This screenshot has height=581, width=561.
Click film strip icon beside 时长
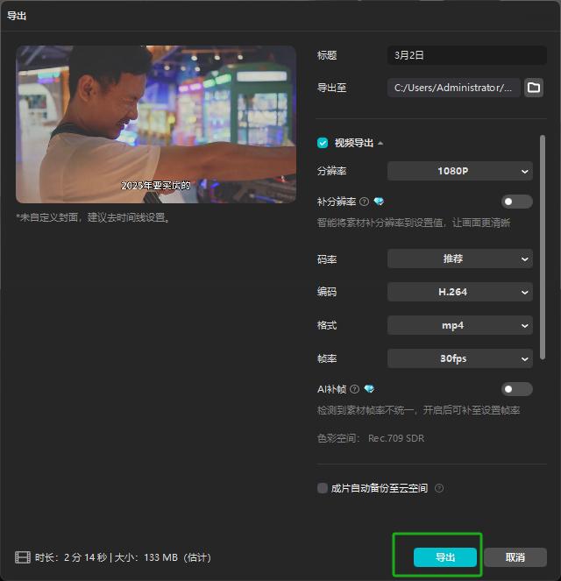click(x=23, y=557)
